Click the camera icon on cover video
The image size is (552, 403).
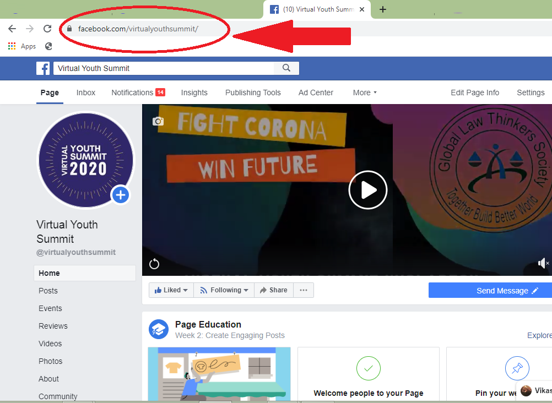coord(158,121)
